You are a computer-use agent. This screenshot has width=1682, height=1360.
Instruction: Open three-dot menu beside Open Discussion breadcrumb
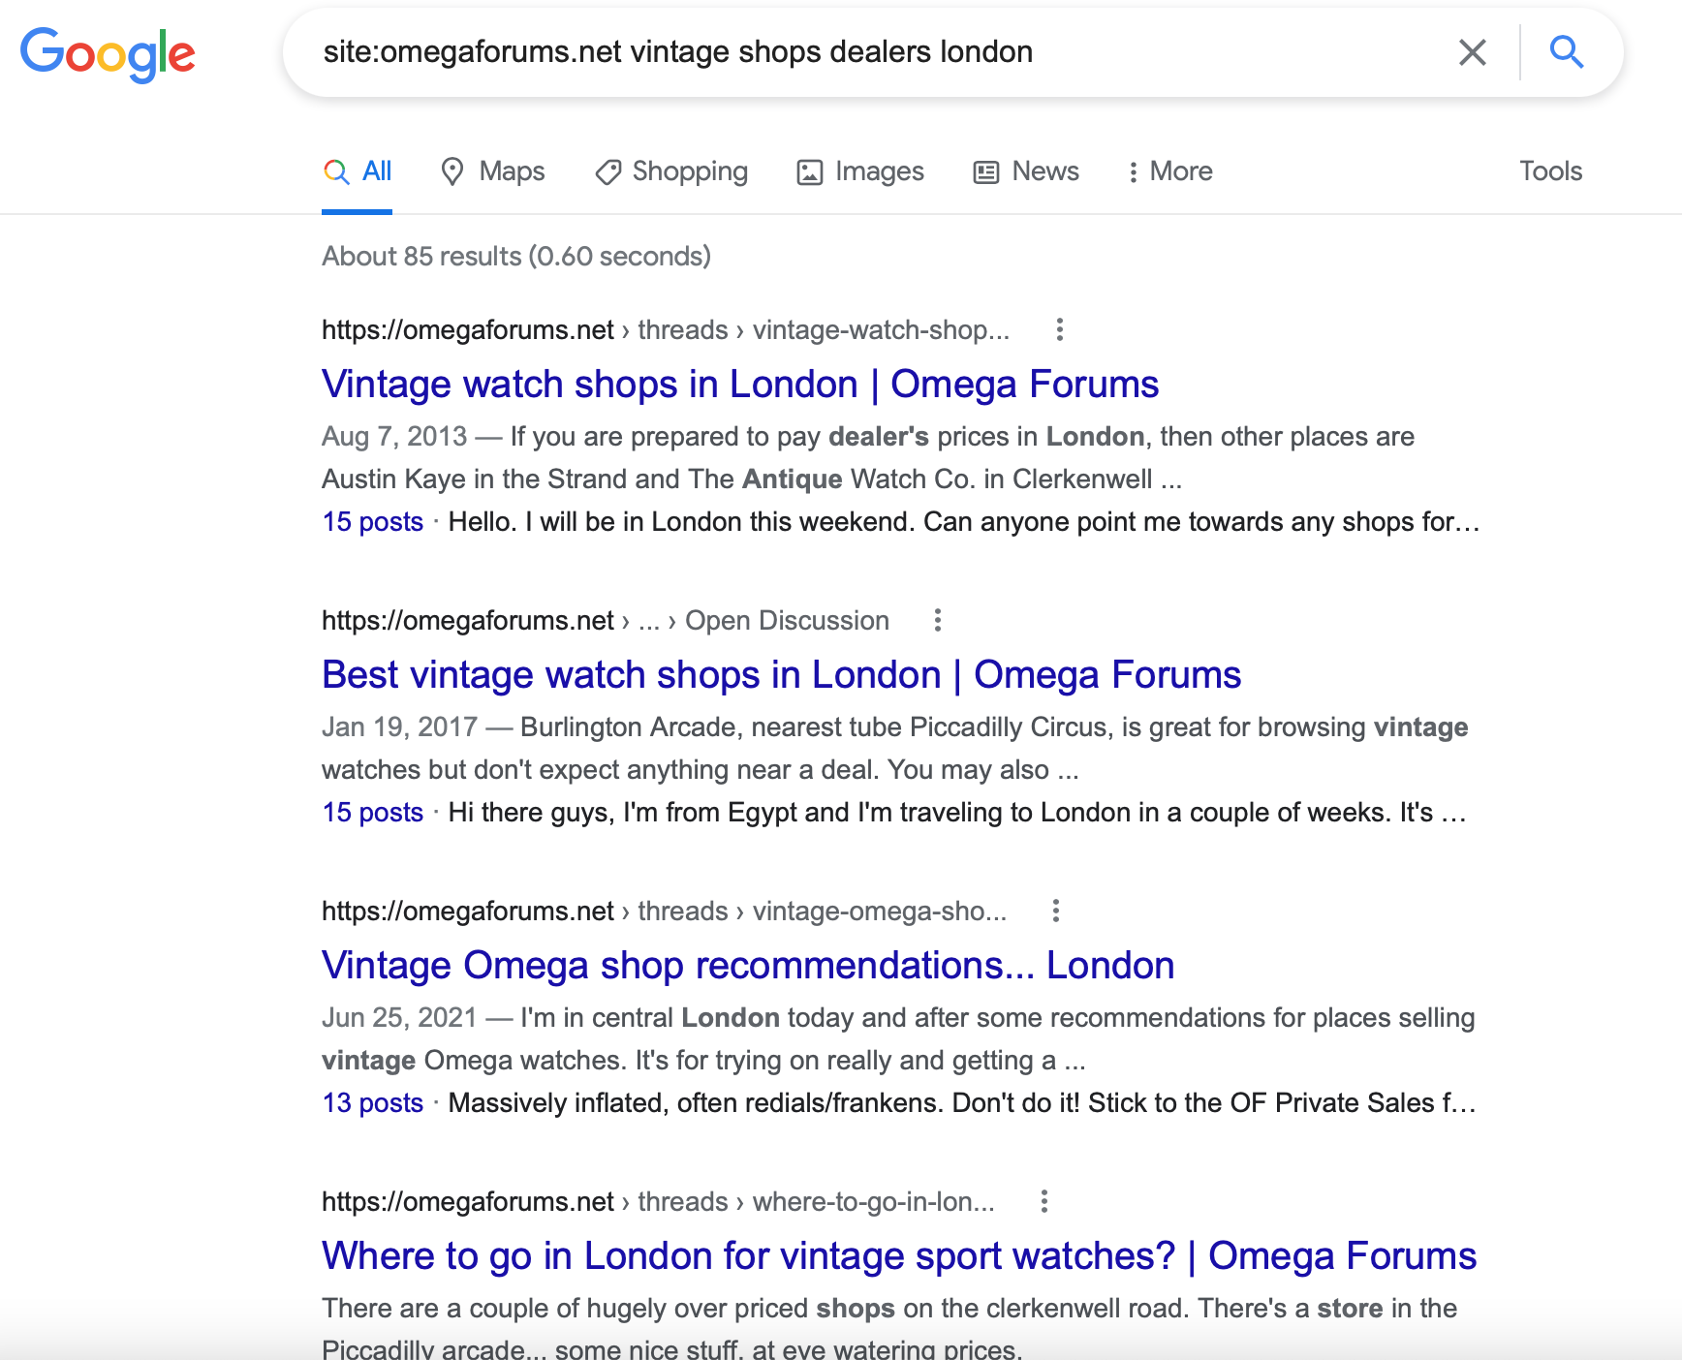[x=937, y=621]
